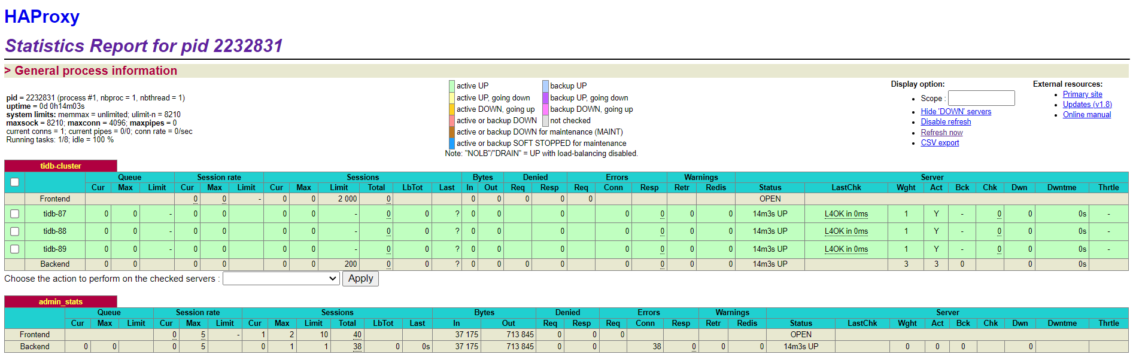Check the tidb-87 server checkbox

(15, 214)
